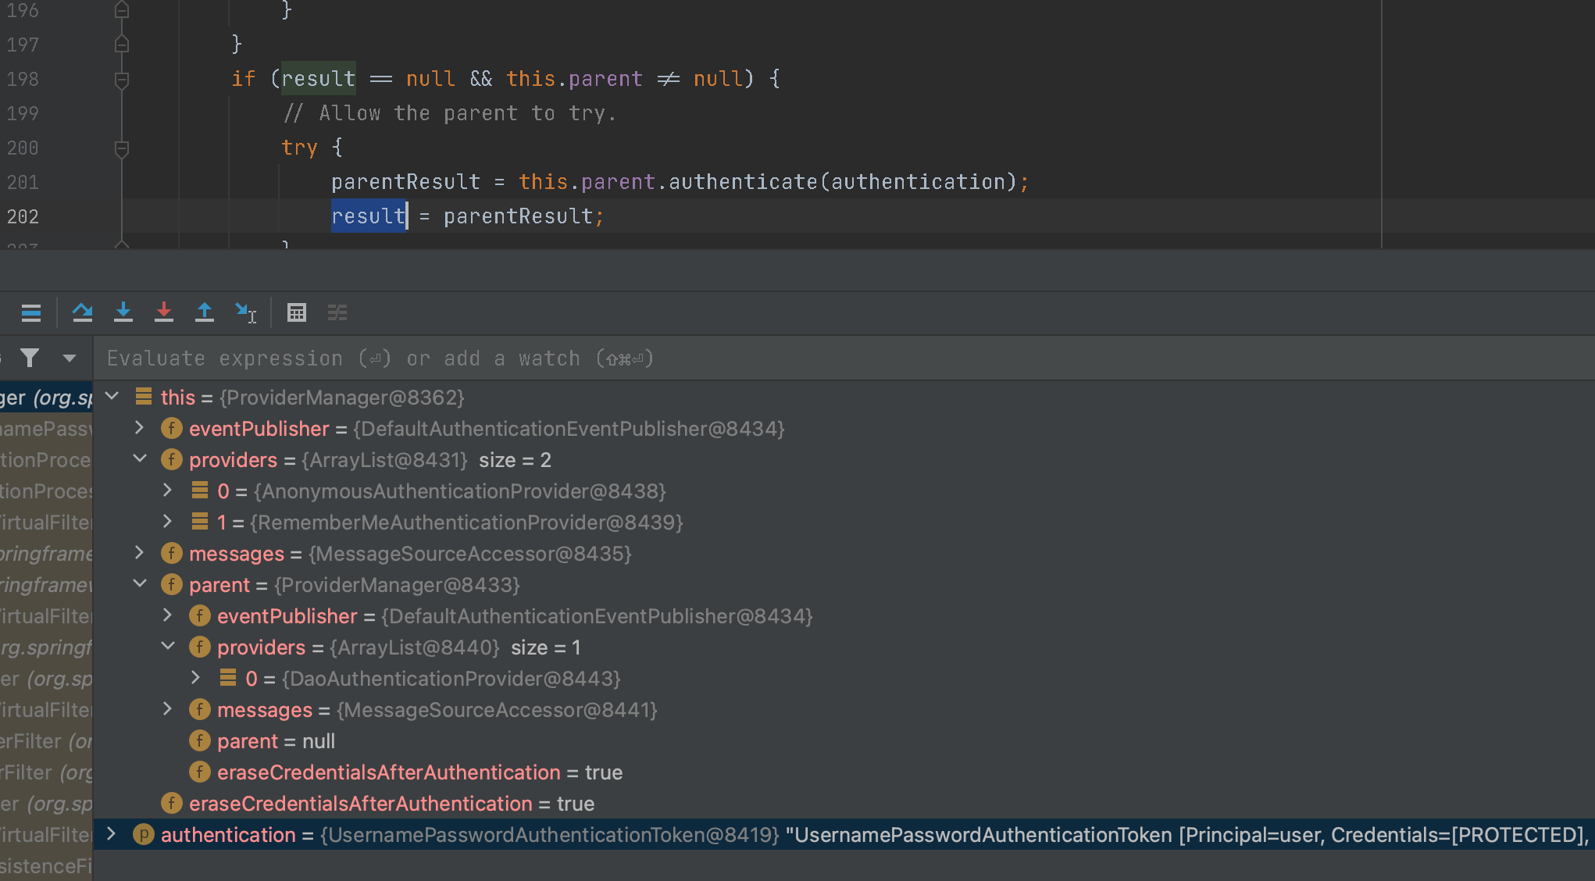
Task: Click the Step Out debugger icon
Action: 205,313
